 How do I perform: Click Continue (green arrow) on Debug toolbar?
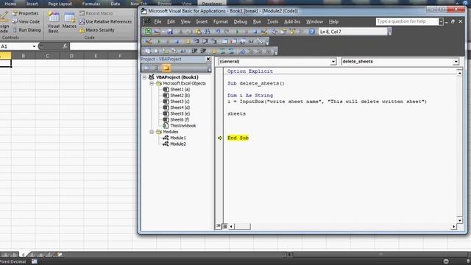click(x=158, y=41)
